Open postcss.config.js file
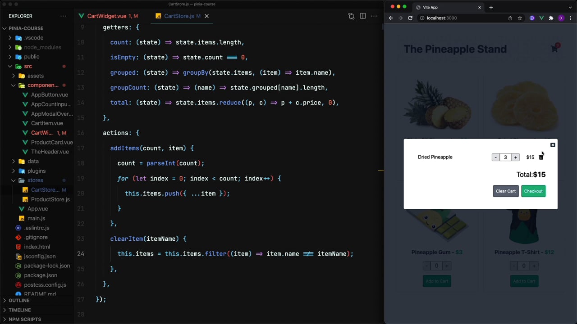 tap(45, 284)
